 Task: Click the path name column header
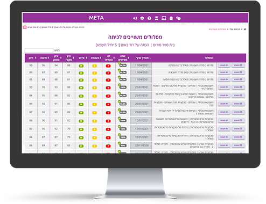(209, 58)
